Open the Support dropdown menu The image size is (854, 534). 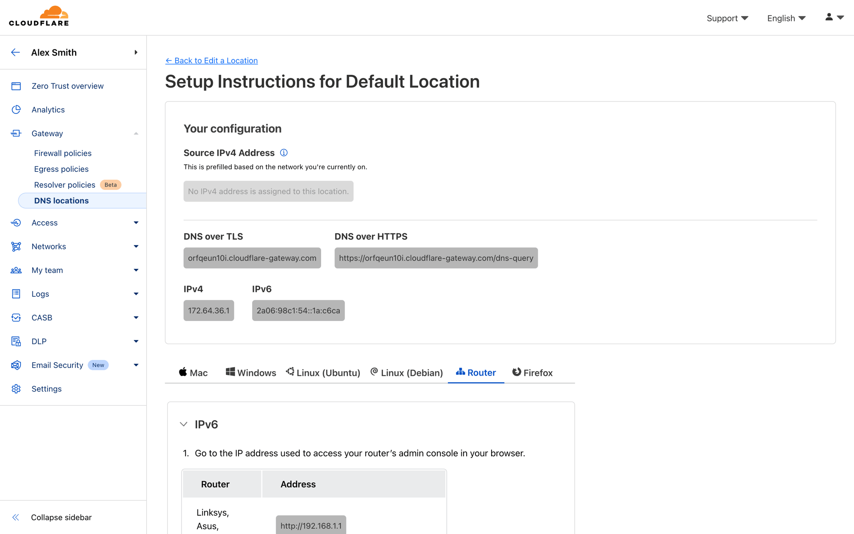[727, 18]
